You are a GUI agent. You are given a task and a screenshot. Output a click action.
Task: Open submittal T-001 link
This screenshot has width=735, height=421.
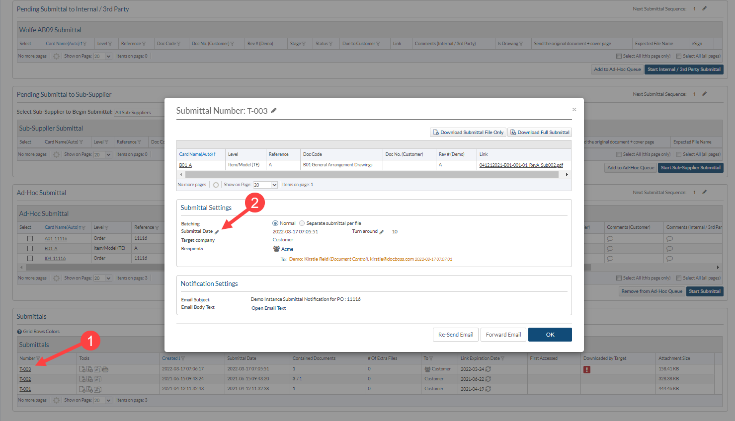pyautogui.click(x=25, y=389)
